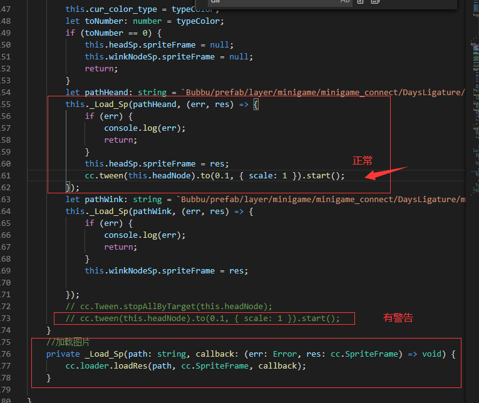The width and height of the screenshot is (479, 403).
Task: Click 'this.winkNodeSp.spriteFrame = res;' line
Action: [167, 271]
